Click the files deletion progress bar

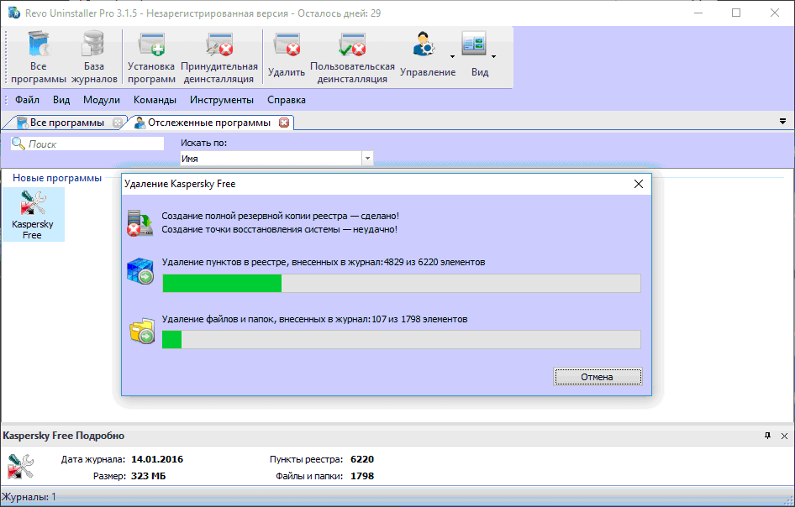click(402, 339)
